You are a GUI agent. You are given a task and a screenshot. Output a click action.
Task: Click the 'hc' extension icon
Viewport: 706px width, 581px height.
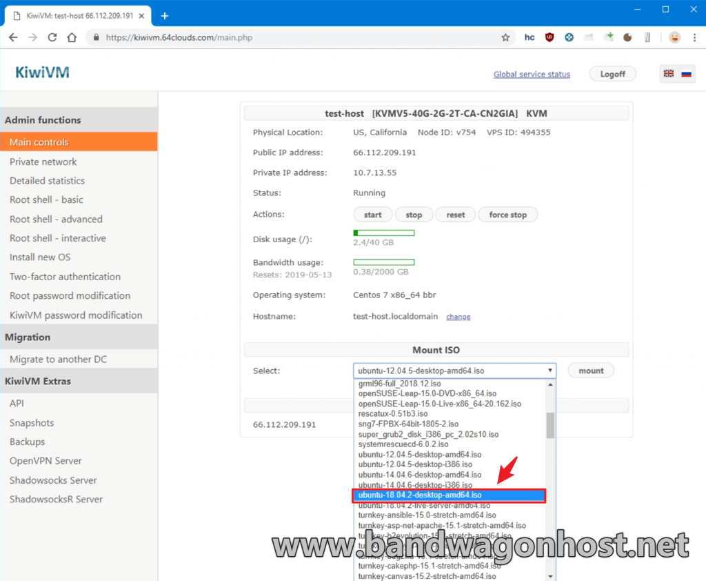[529, 37]
